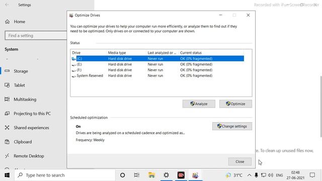Screen dimensions: 322x181
Task: Open Projecting to this PC settings
Action: (32, 114)
